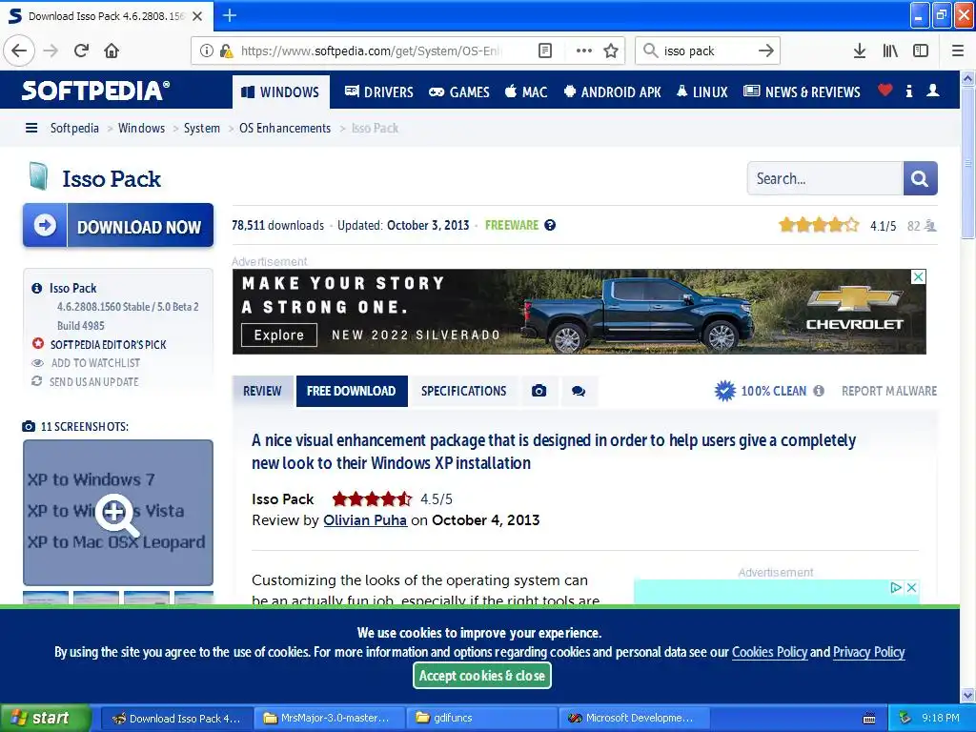Click Softpedia Editor's Pick
Image resolution: width=976 pixels, height=732 pixels.
point(108,344)
